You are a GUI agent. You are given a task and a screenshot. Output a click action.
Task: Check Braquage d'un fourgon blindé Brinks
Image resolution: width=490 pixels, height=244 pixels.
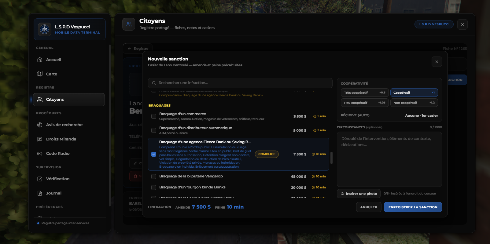(x=154, y=188)
